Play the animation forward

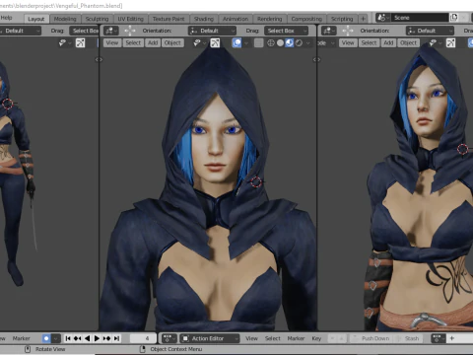click(x=97, y=338)
